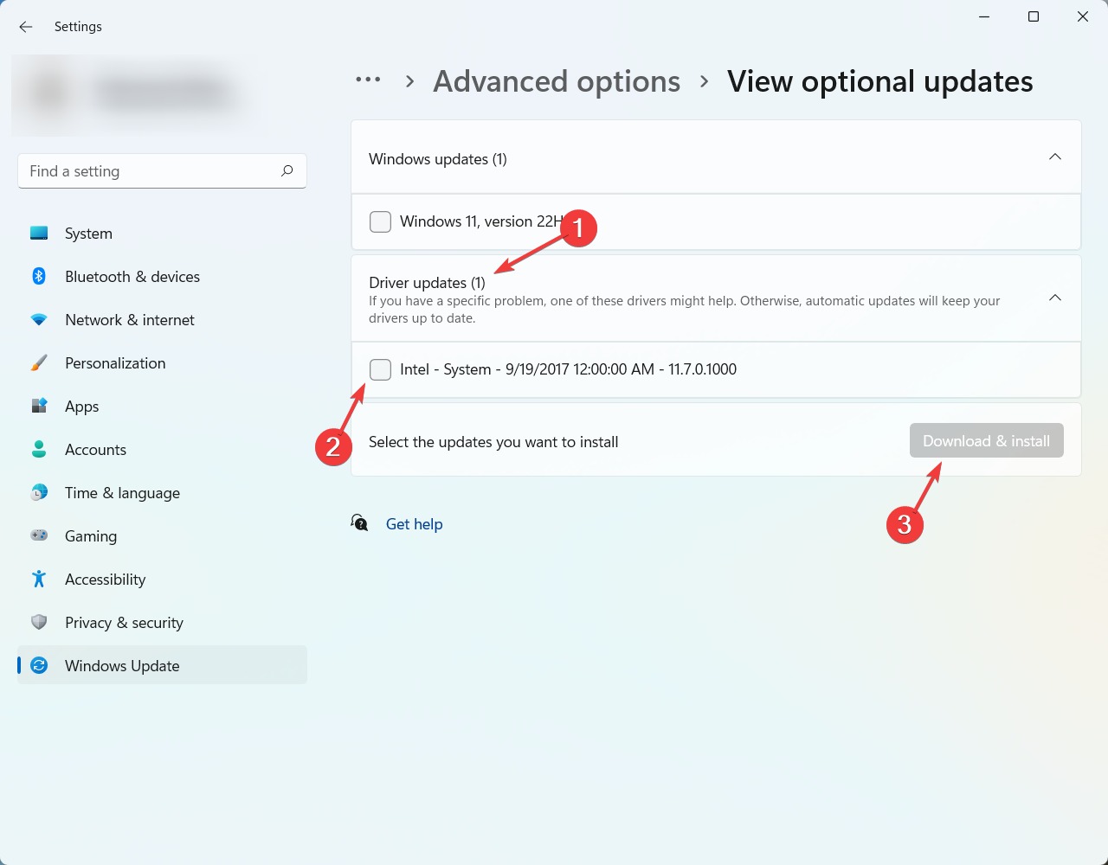The image size is (1108, 865).
Task: Click the Download & install button
Action: (986, 441)
